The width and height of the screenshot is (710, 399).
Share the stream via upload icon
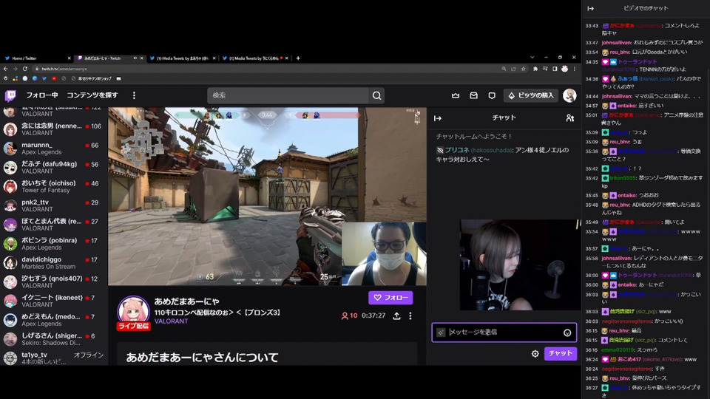[x=396, y=316]
